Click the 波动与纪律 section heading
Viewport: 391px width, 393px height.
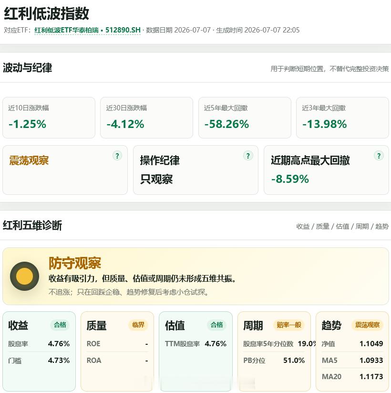click(28, 68)
